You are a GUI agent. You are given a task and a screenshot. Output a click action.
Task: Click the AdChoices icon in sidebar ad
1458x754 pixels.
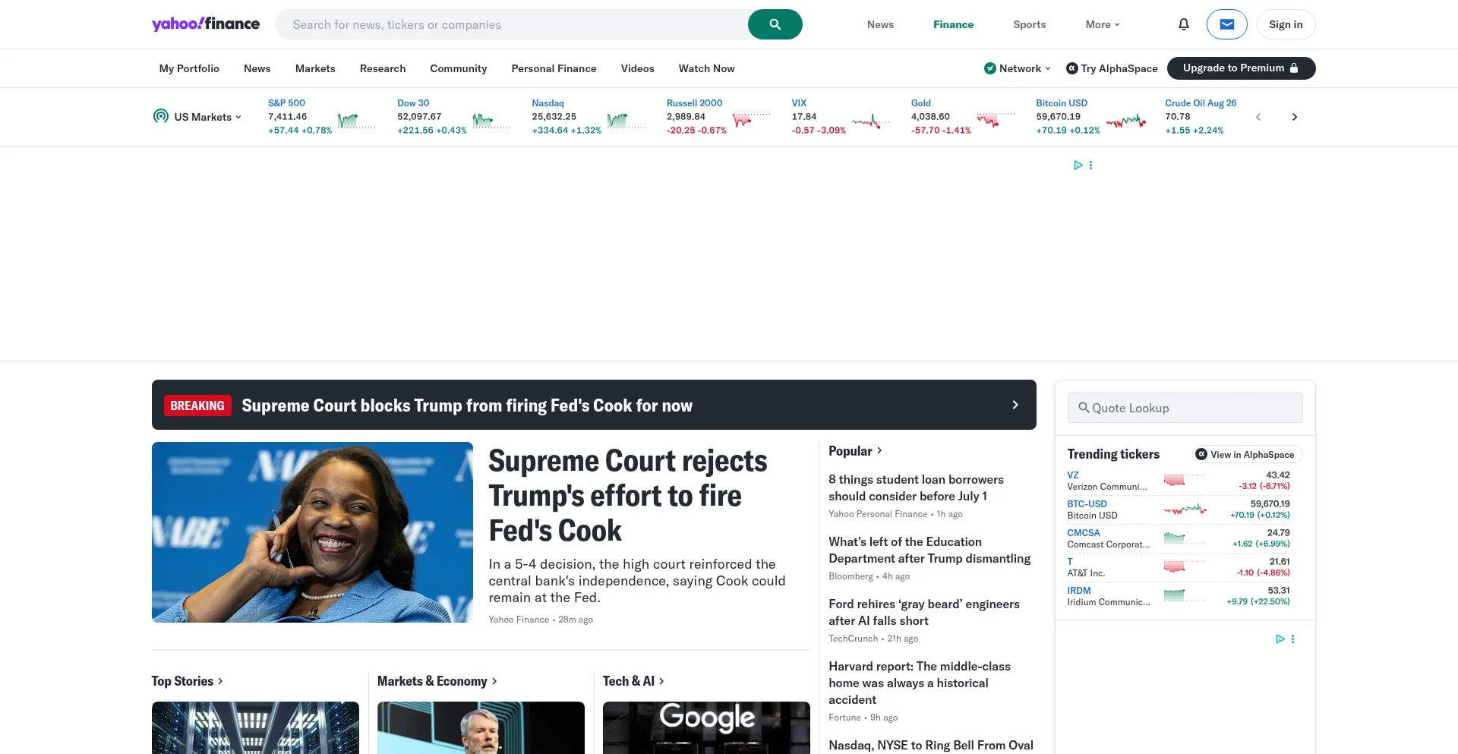[1280, 639]
